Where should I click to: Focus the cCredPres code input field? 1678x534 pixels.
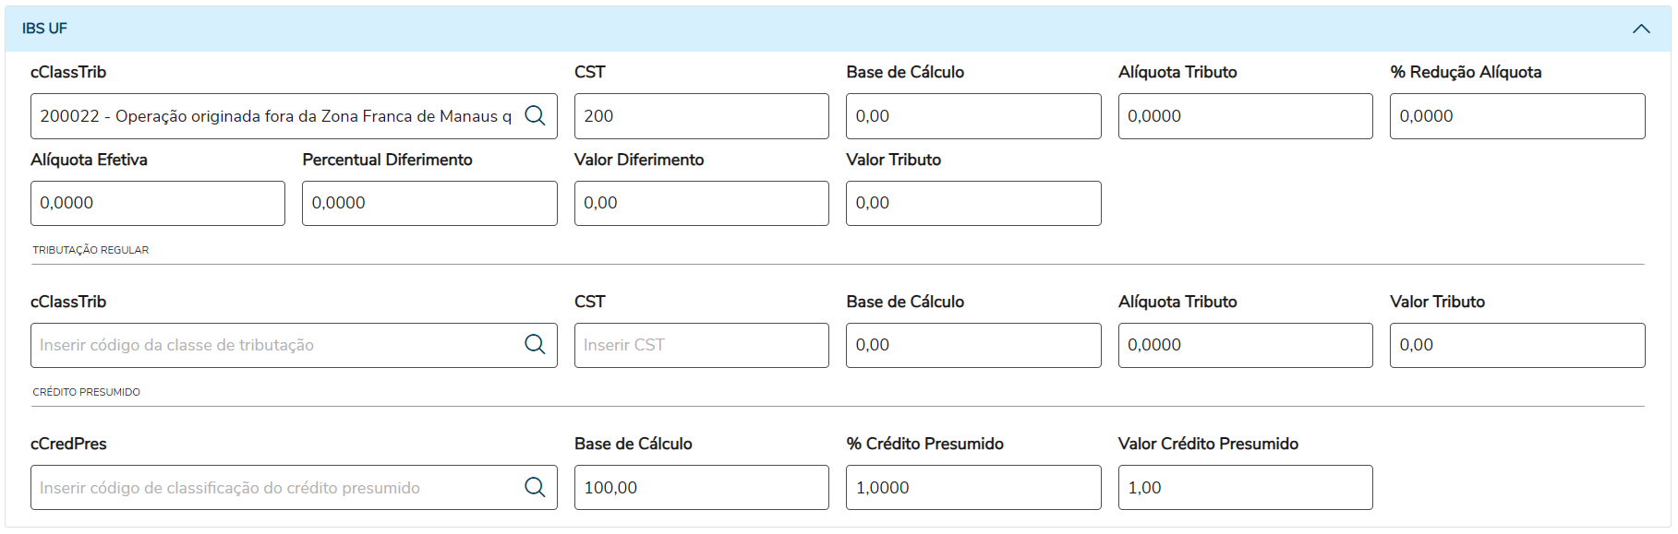(277, 487)
